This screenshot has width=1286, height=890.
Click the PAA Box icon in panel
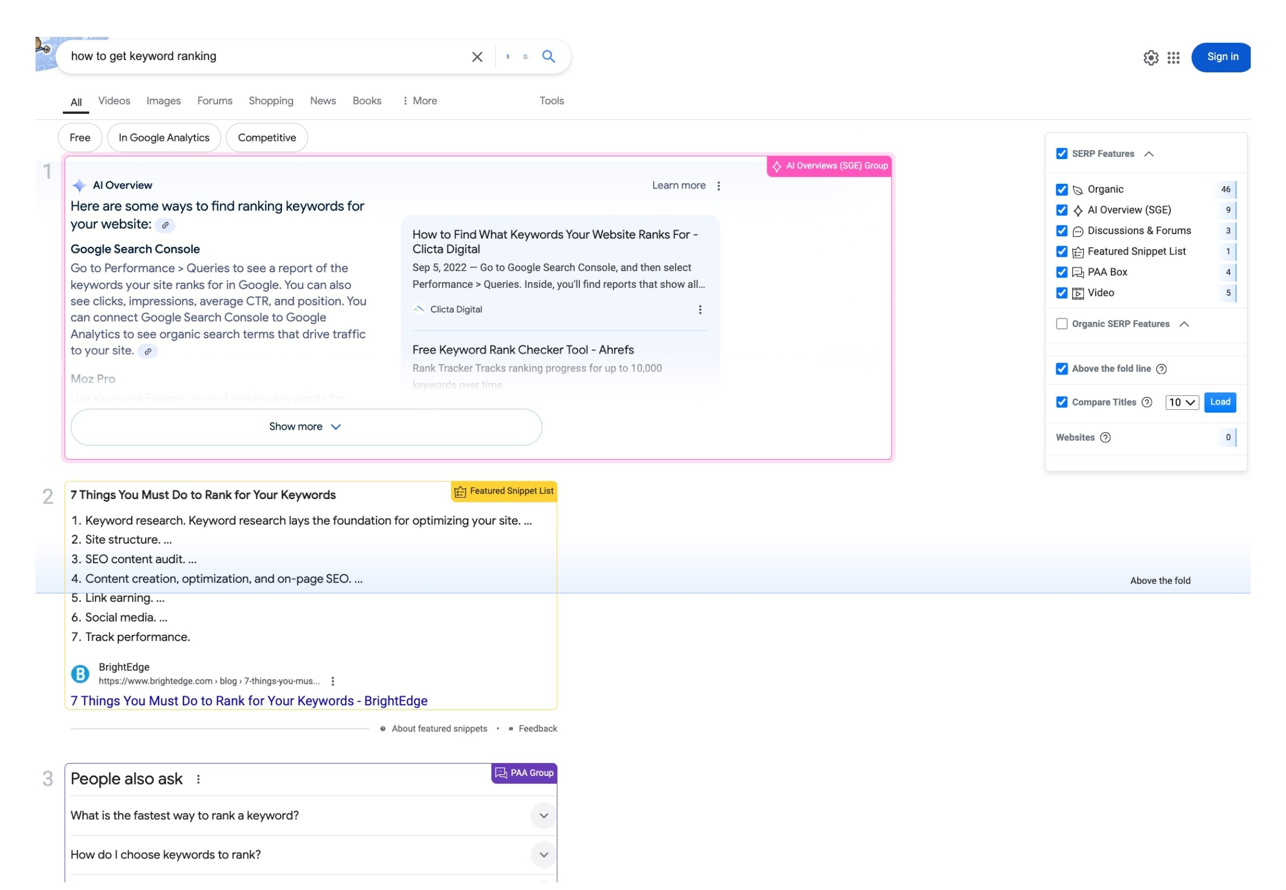pos(1078,273)
